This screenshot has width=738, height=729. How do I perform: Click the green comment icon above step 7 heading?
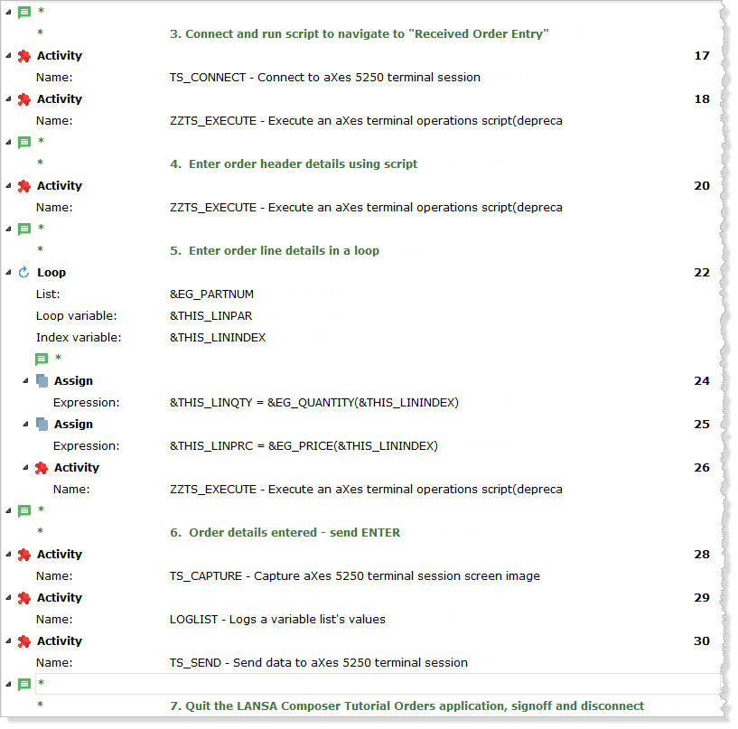24,685
